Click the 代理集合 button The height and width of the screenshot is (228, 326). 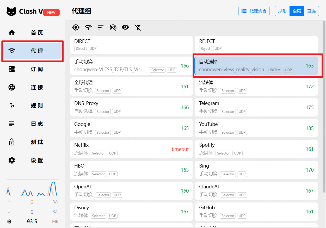(x=254, y=11)
